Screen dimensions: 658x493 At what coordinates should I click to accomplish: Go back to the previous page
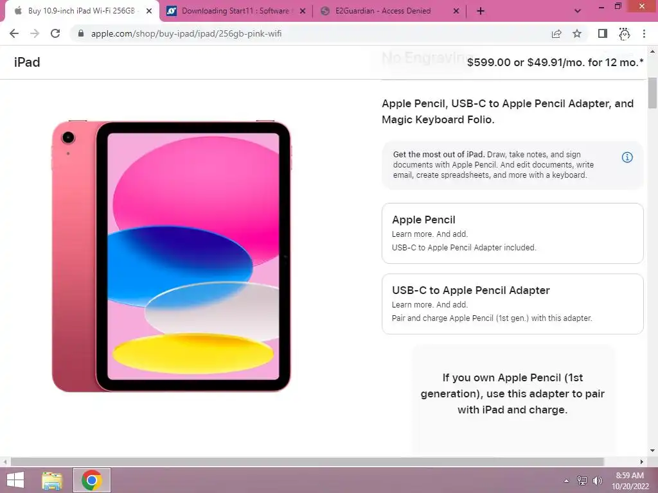click(14, 33)
